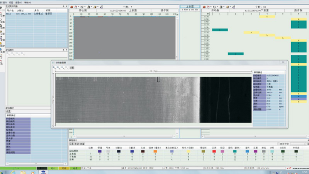Click first icon in lower-surface map toolbar
The width and height of the screenshot is (309, 174).
(204, 7)
